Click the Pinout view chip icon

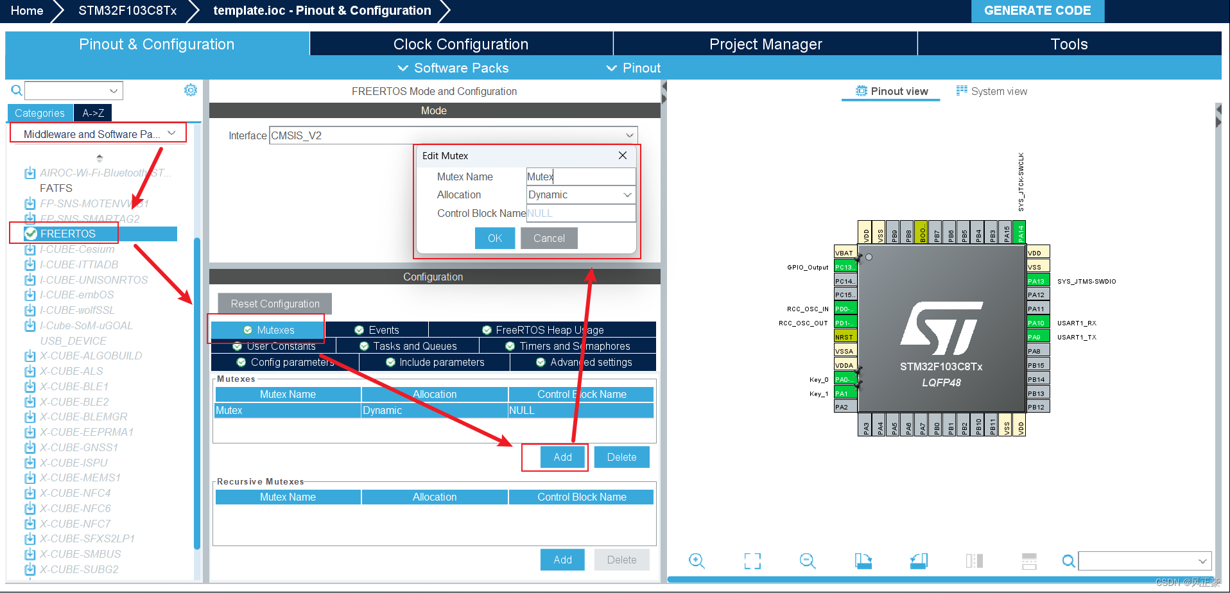862,91
